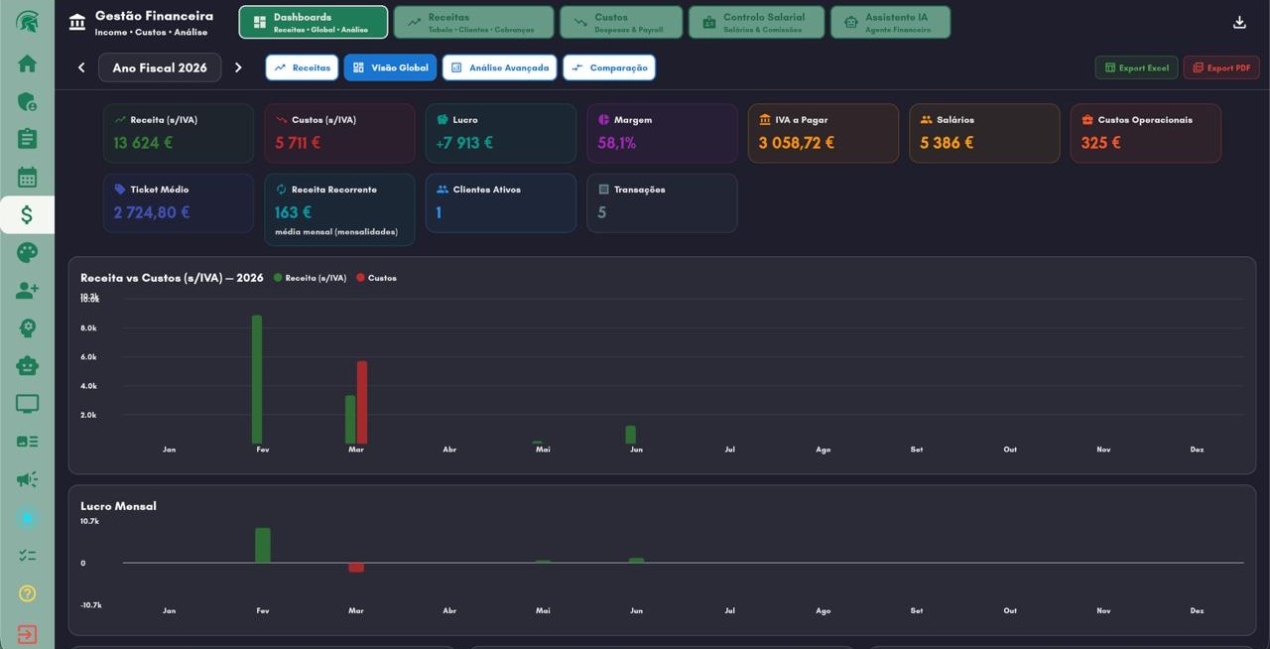This screenshot has height=649, width=1270.
Task: Open the Ano Fiscal 2026 selector
Action: coord(160,67)
